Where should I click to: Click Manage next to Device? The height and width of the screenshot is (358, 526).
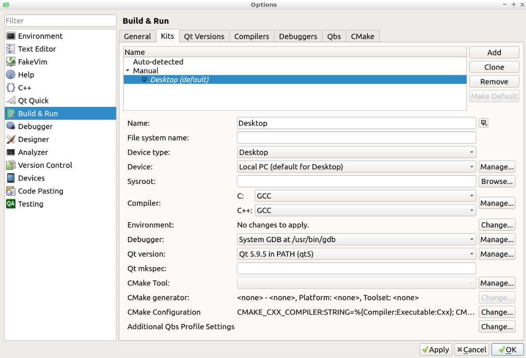click(x=497, y=166)
